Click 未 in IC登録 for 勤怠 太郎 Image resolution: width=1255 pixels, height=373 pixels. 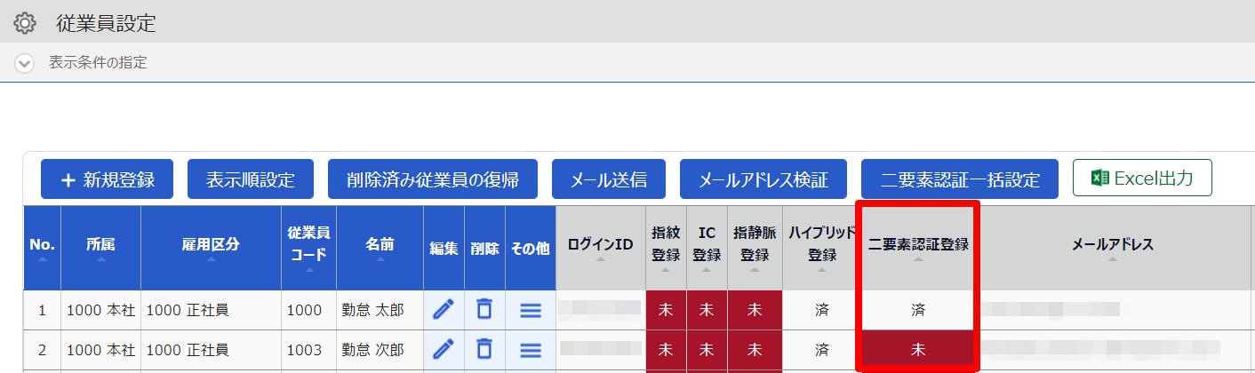707,310
